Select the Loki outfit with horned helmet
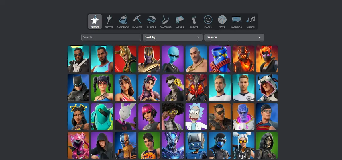The height and width of the screenshot is (160, 342). pos(125,59)
